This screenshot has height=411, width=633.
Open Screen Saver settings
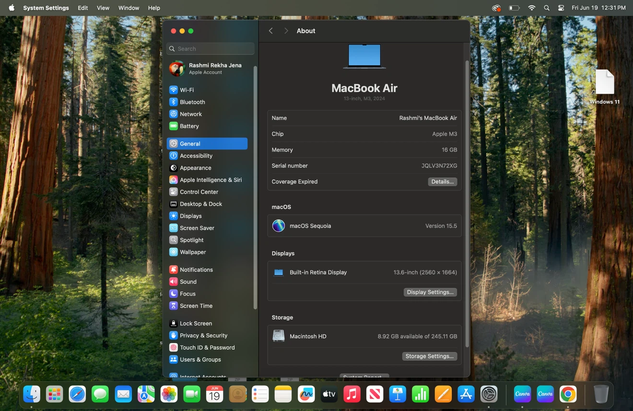tap(207, 228)
